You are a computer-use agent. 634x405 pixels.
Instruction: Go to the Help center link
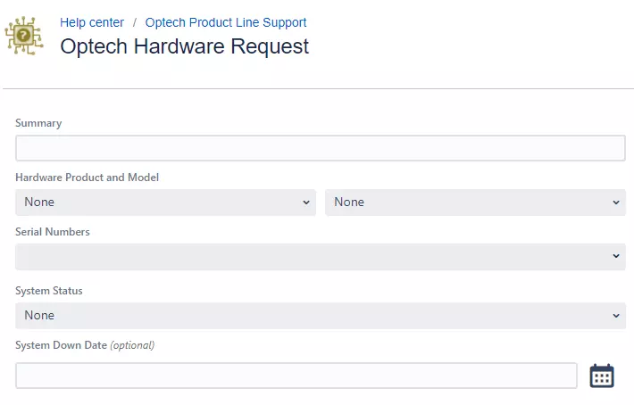tap(92, 22)
